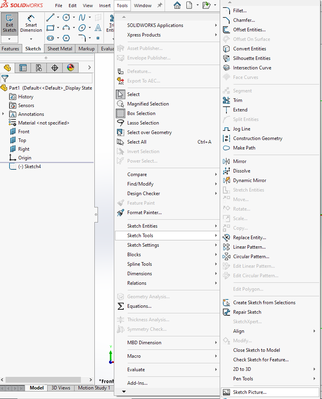Select the Circle sketch tool
The height and width of the screenshot is (399, 322).
click(x=67, y=17)
